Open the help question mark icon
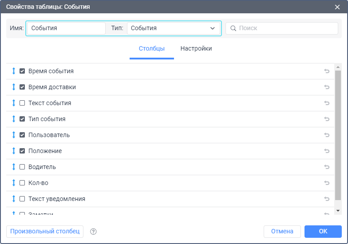The image size is (348, 244). tap(93, 232)
